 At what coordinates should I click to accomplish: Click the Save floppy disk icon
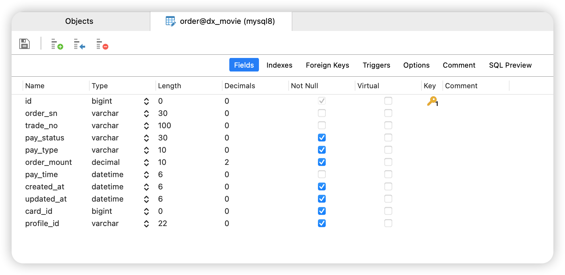pos(25,44)
